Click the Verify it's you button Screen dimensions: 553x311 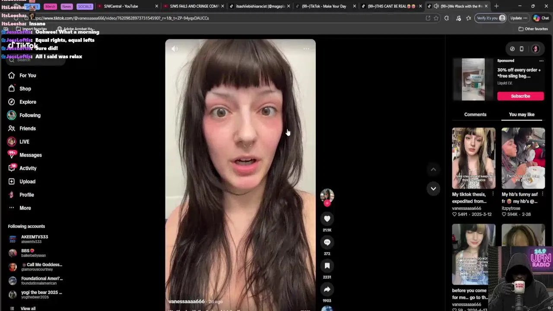(x=491, y=18)
